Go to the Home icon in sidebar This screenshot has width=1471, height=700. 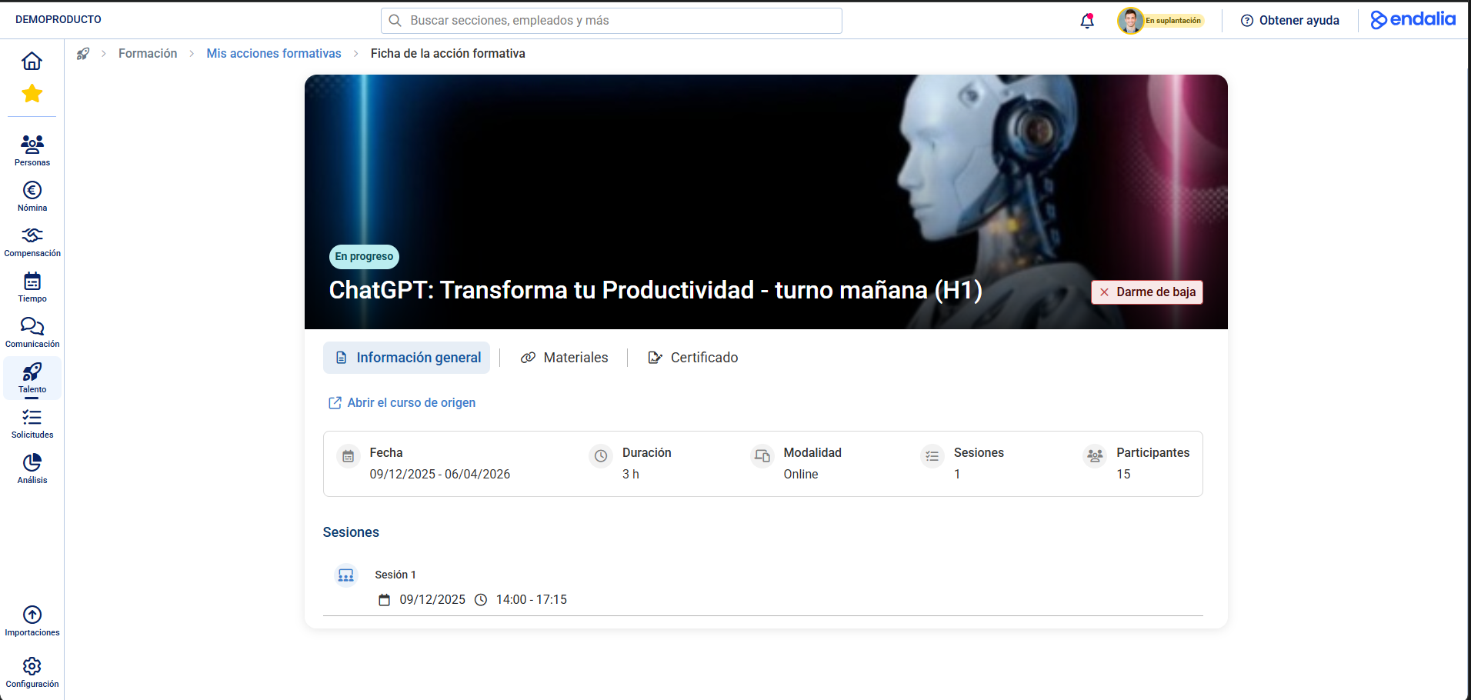(32, 61)
